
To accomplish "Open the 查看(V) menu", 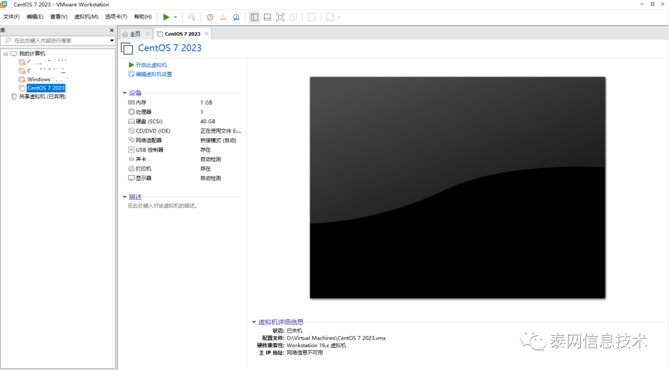I will click(x=59, y=17).
